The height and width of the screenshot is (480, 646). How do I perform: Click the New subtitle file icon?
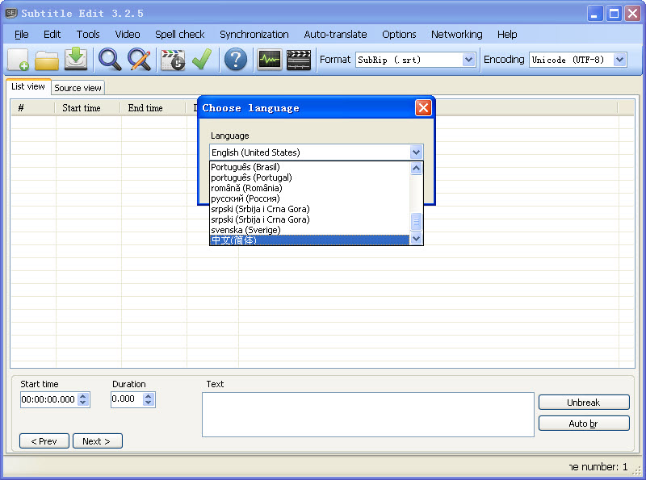tap(18, 60)
